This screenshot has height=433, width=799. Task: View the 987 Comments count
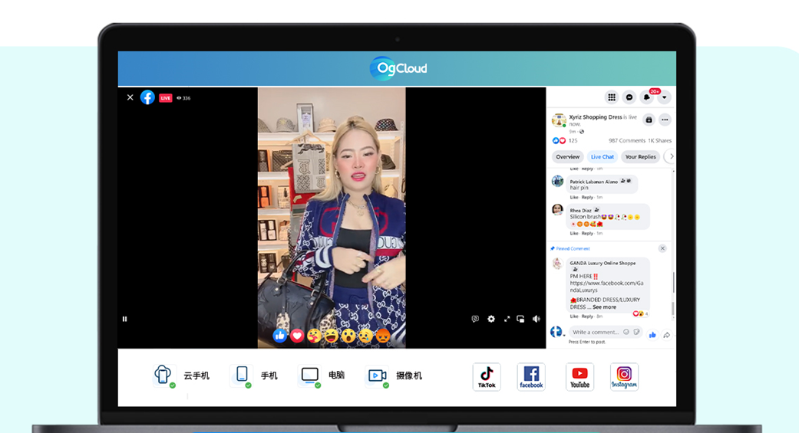click(x=627, y=140)
